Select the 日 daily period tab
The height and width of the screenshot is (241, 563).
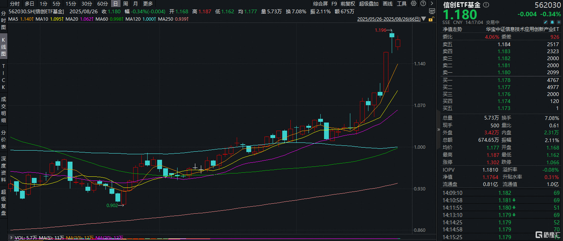point(116,4)
